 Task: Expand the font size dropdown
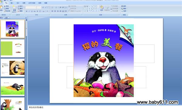click(41, 8)
